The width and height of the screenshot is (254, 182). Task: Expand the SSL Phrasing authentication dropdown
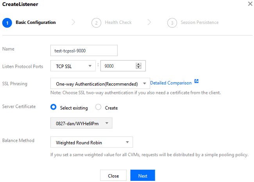[x=100, y=84]
